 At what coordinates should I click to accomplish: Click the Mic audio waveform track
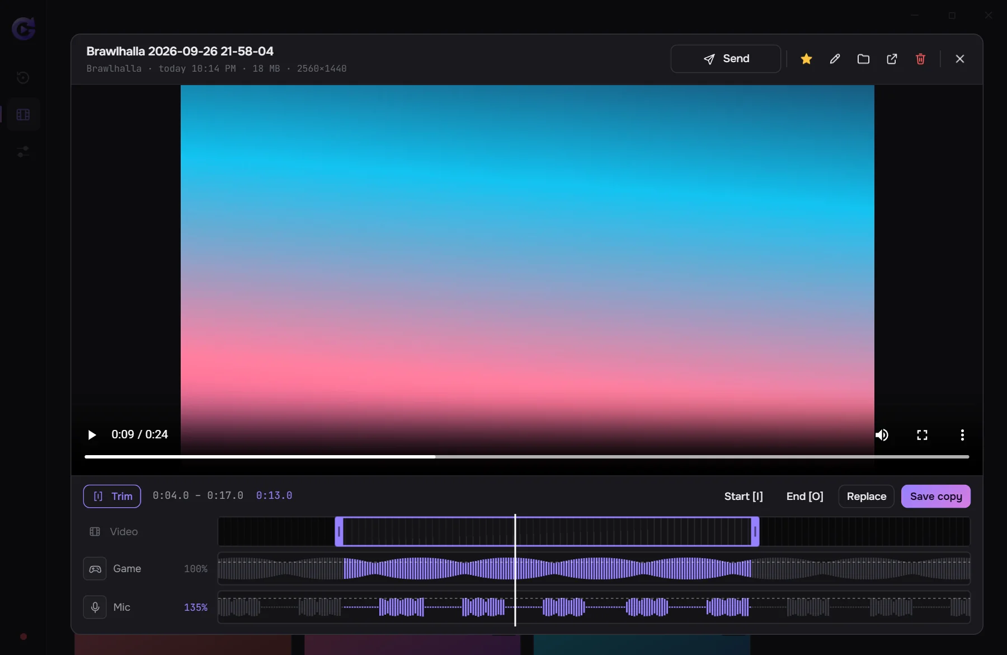click(594, 607)
